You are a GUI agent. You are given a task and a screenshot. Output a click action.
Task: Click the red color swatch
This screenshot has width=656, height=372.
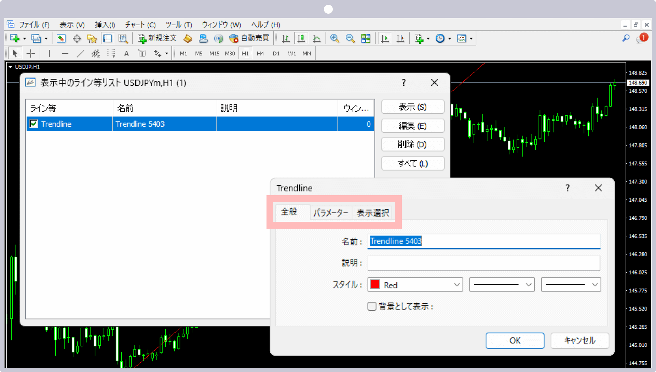coord(375,284)
